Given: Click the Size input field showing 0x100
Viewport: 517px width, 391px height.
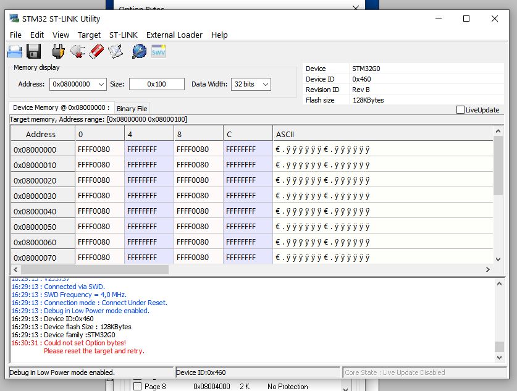Looking at the screenshot, I should (x=157, y=84).
